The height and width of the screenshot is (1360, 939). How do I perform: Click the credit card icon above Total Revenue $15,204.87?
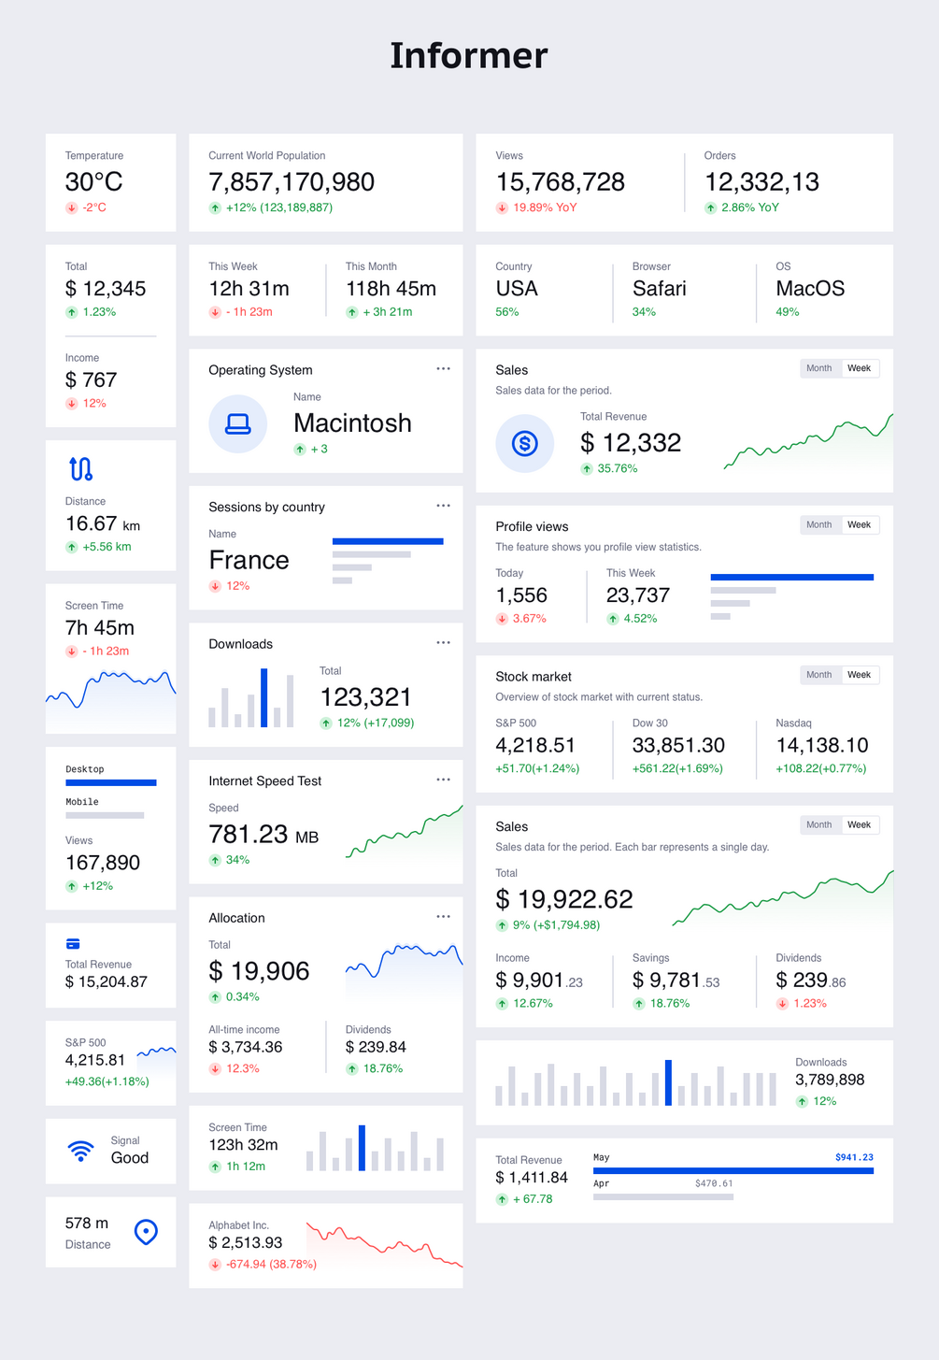pos(73,944)
